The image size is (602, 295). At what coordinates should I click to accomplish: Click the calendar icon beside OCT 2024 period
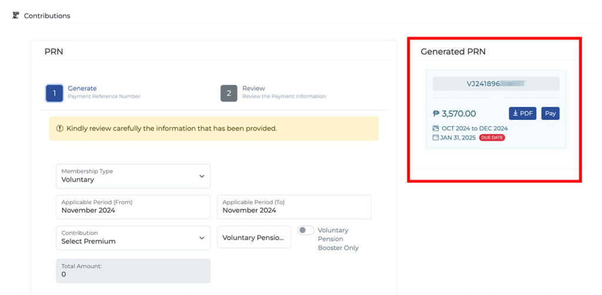point(436,128)
